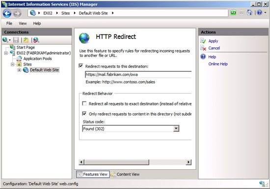Click Sites in the breadcrumb path
The height and width of the screenshot is (189, 270).
pos(66,13)
